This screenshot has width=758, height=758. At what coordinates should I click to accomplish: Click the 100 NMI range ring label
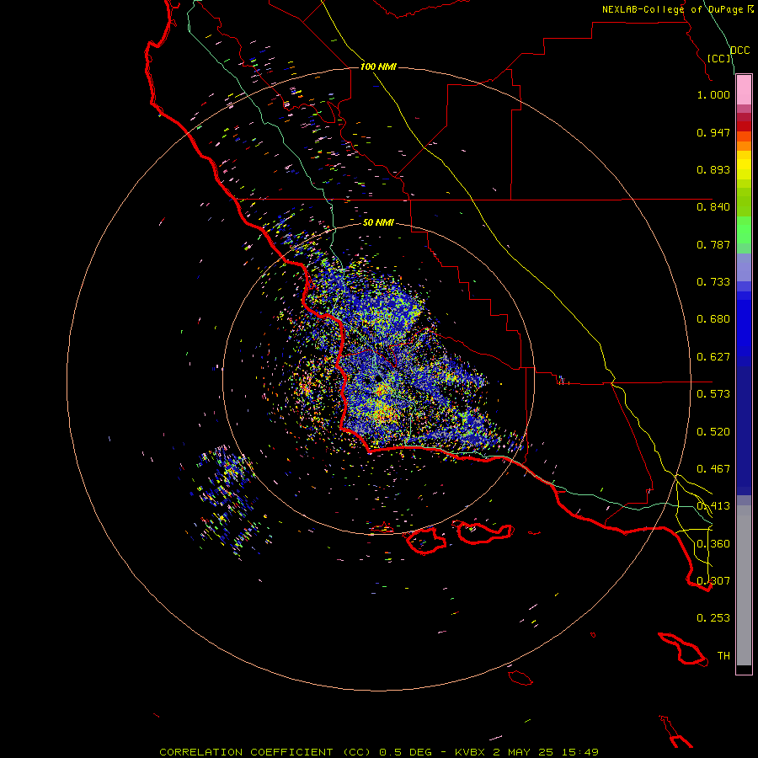pos(378,67)
